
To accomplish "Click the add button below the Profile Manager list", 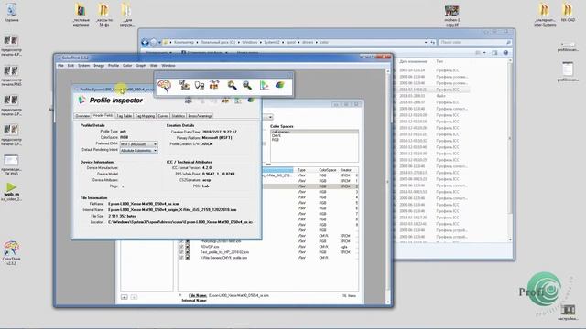I will click(x=125, y=297).
